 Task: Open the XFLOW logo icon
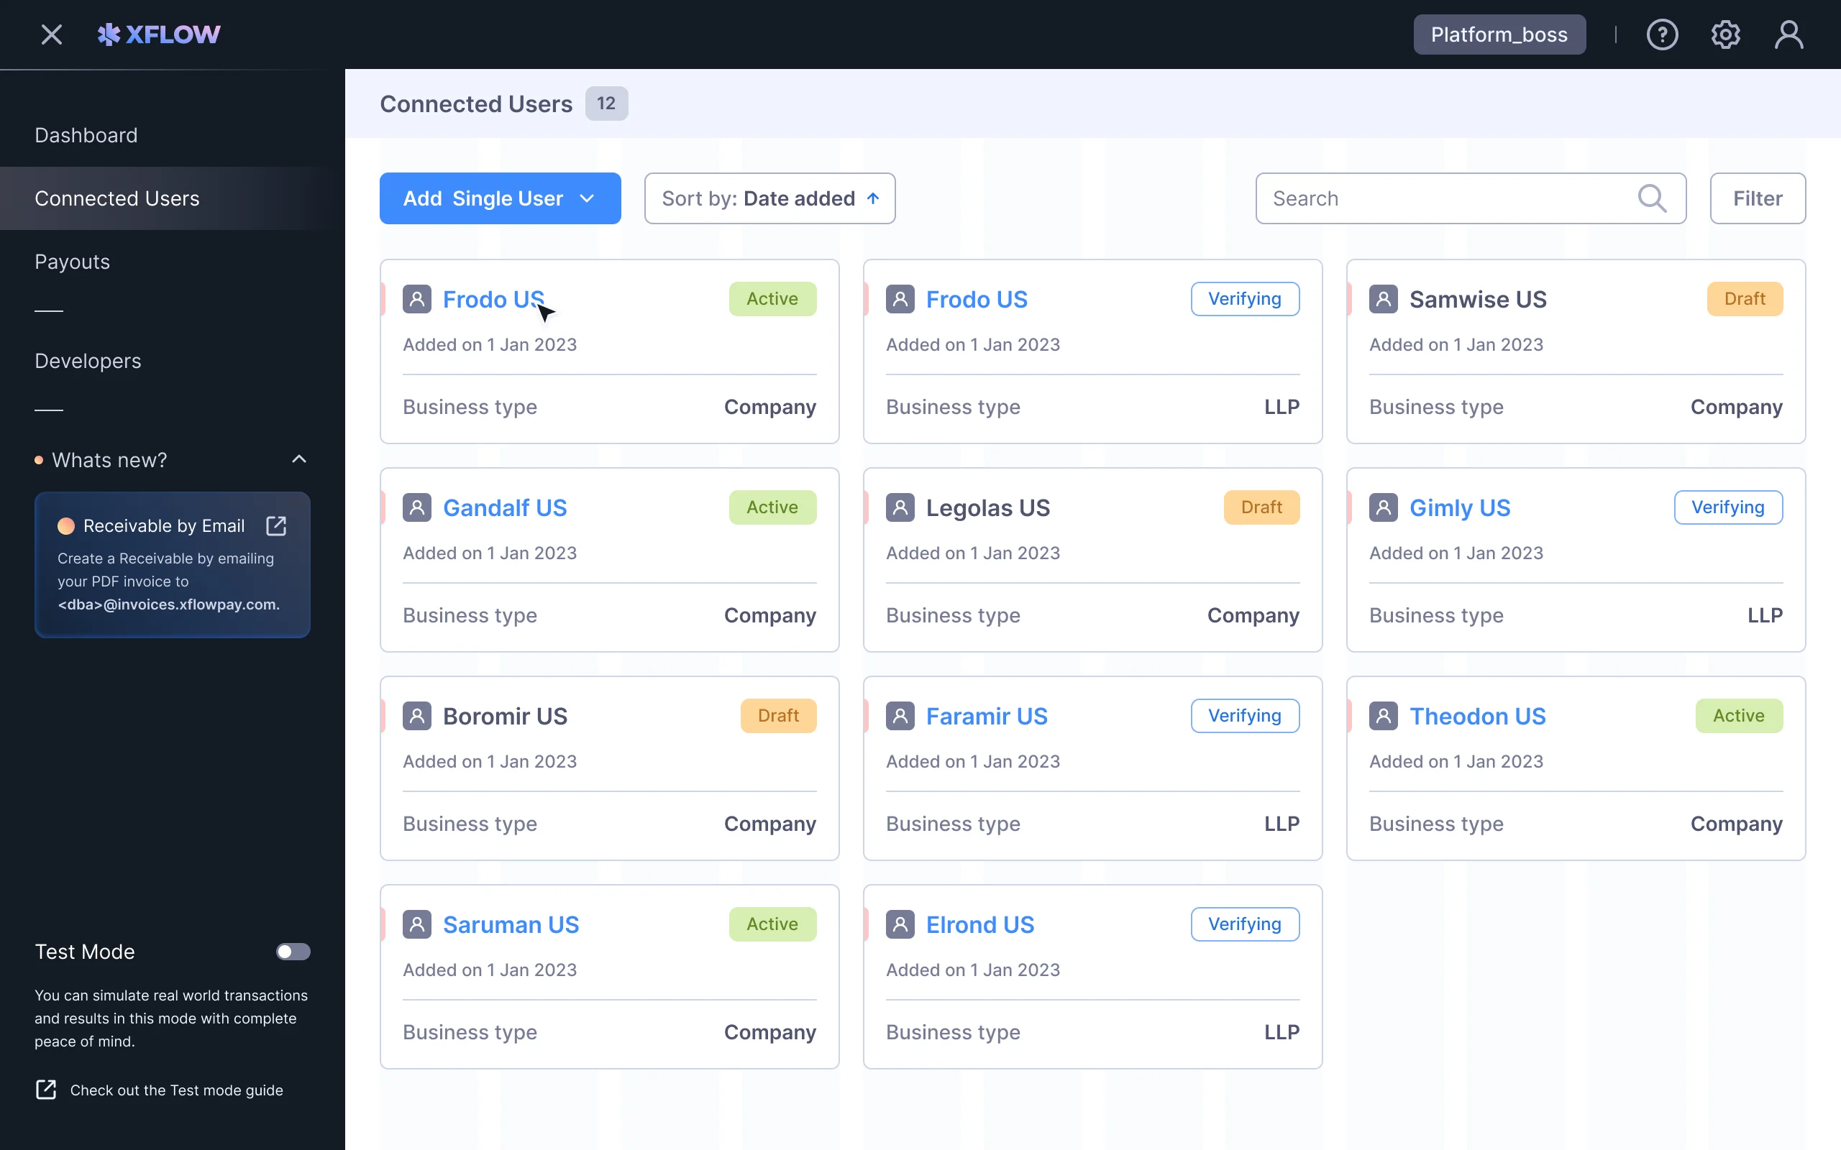(107, 34)
